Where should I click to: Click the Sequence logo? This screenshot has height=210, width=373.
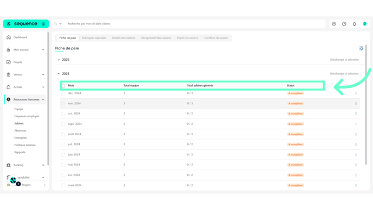[26, 24]
